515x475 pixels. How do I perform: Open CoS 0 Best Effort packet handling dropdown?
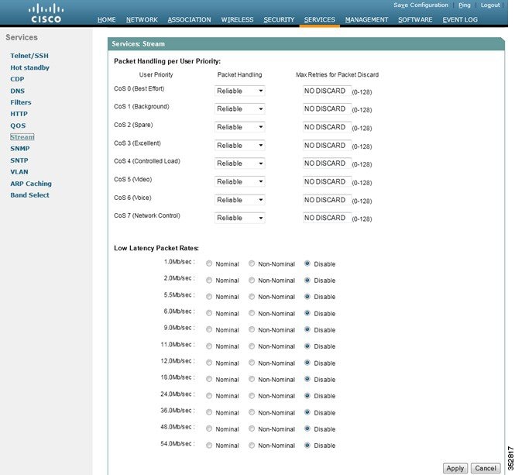tap(240, 91)
